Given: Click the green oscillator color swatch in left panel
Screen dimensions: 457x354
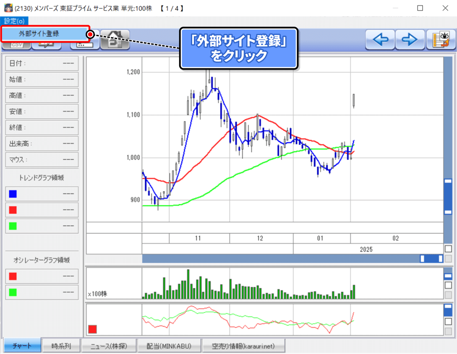Looking at the screenshot, I should (13, 292).
